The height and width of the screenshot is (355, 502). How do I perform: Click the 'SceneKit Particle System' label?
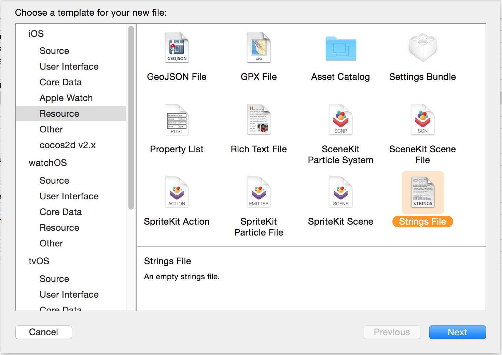340,155
